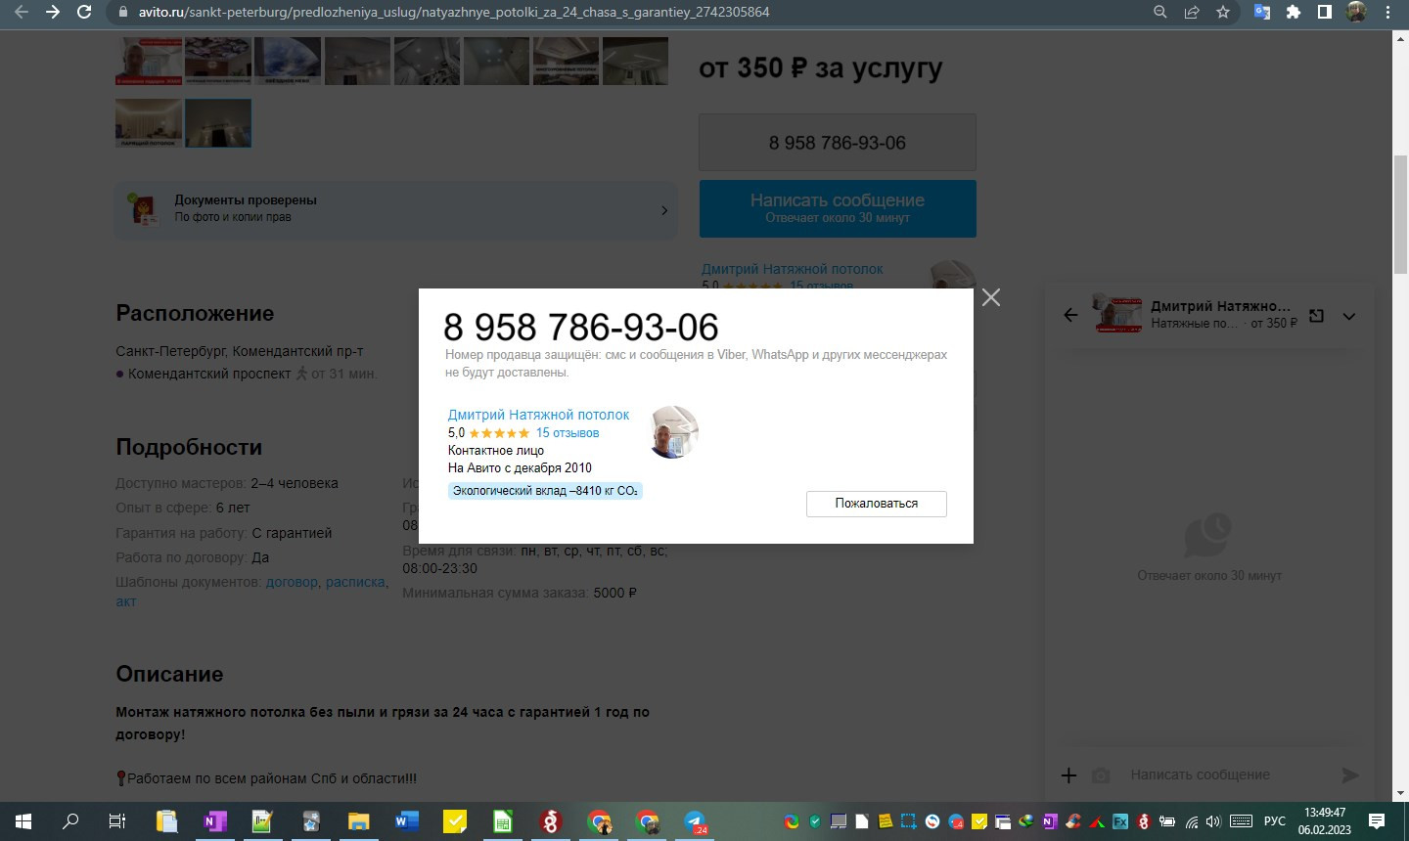Open the Chrome three-dot menu
The height and width of the screenshot is (841, 1409).
click(x=1387, y=12)
